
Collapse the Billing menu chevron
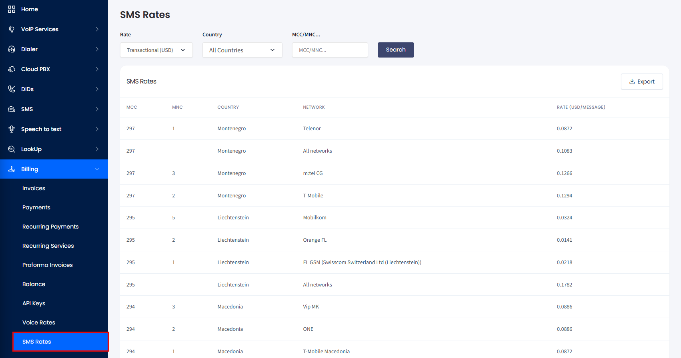point(97,169)
